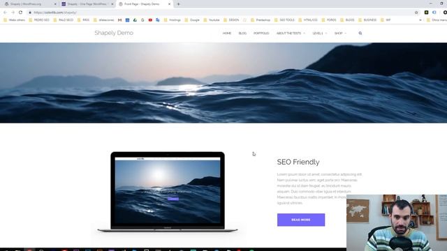Switch to the Shapely One Page WordPress tab
The width and height of the screenshot is (447, 251).
point(87,4)
